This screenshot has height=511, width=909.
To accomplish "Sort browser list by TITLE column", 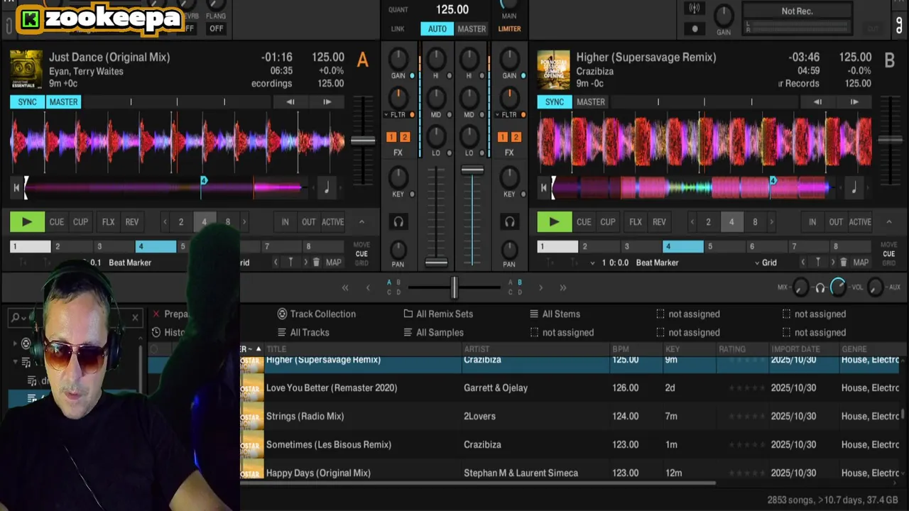I will (x=276, y=349).
